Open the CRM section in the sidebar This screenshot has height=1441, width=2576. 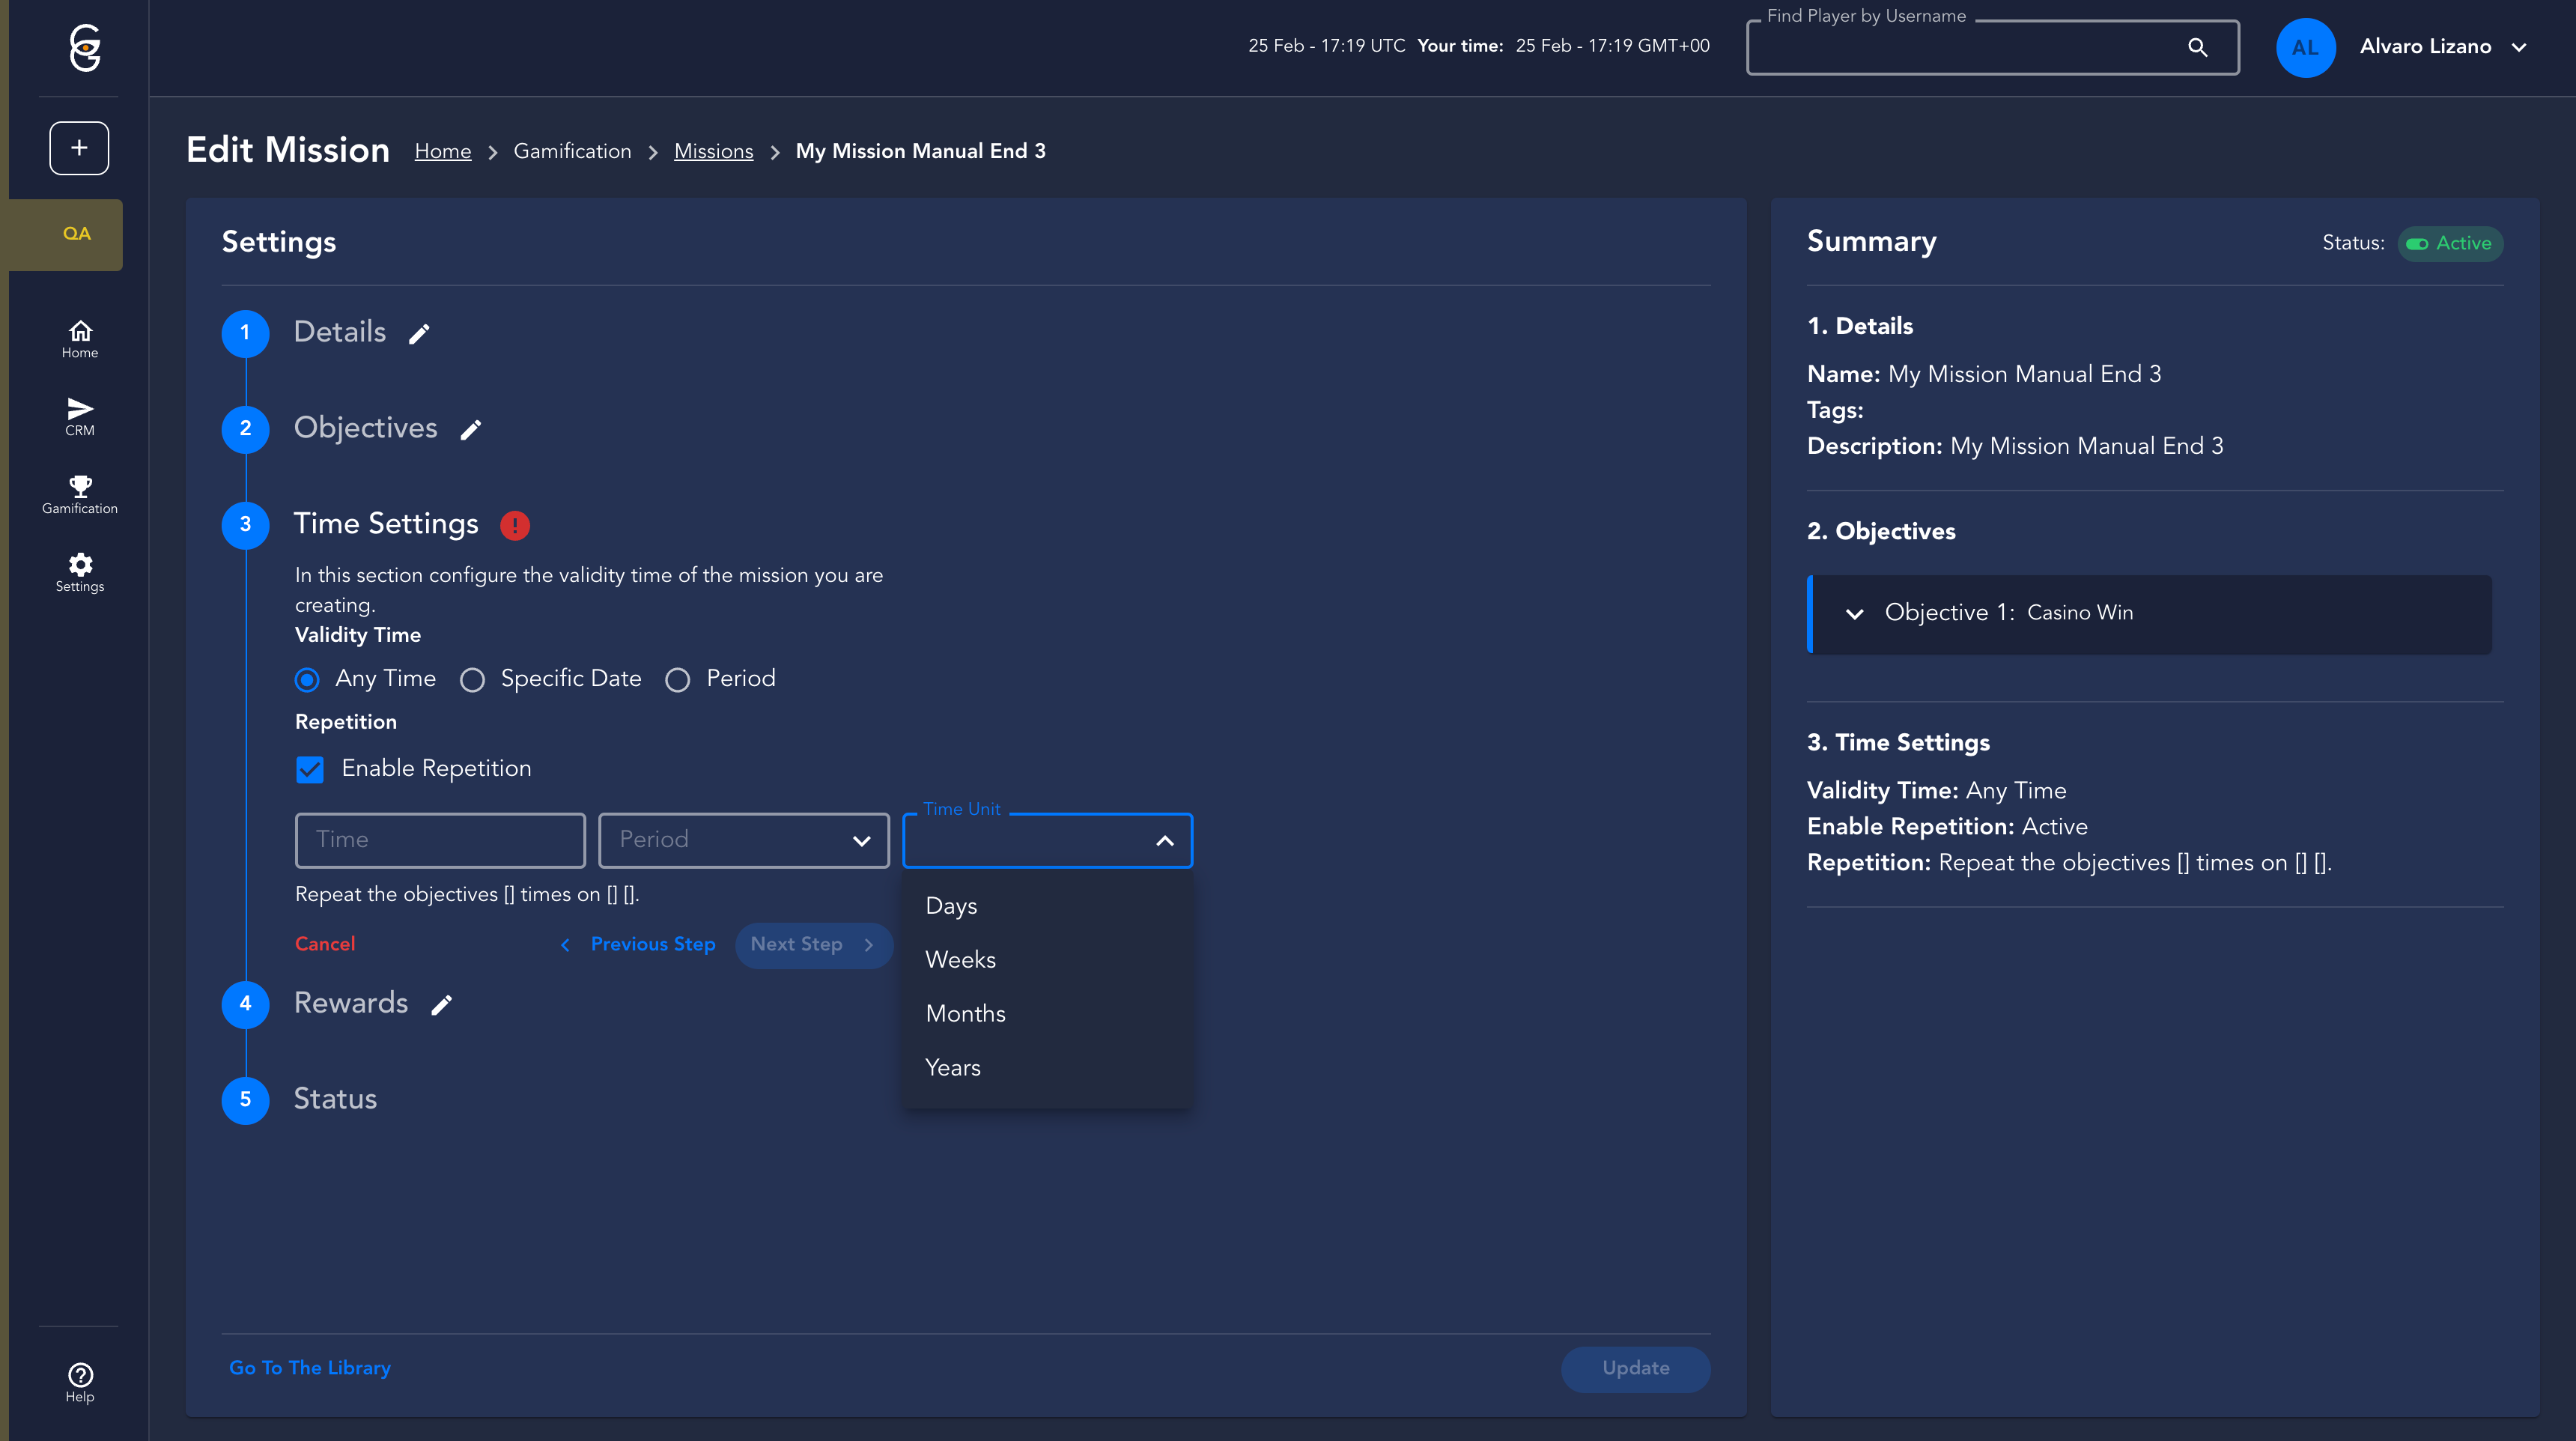[80, 416]
